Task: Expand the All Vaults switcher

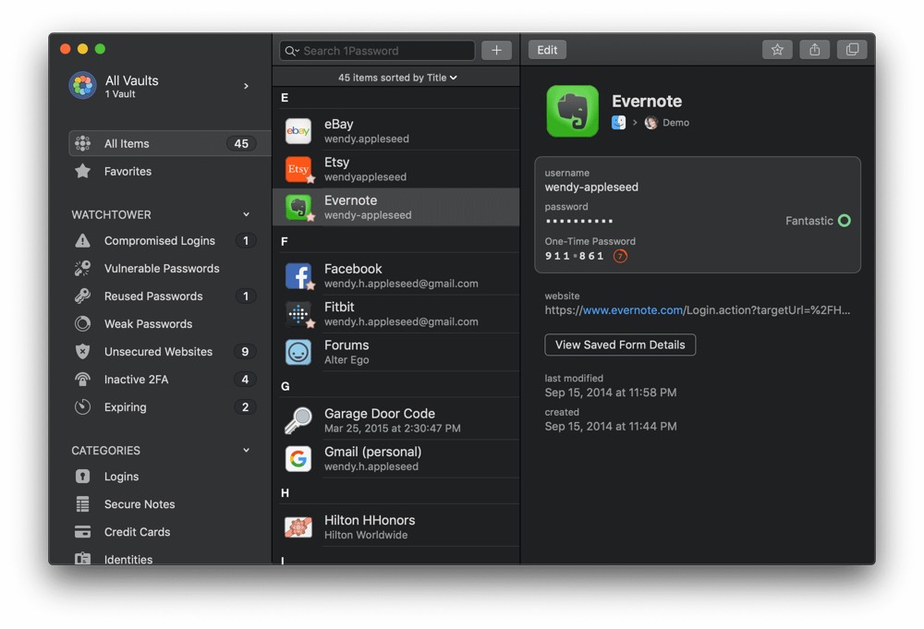Action: coord(246,86)
